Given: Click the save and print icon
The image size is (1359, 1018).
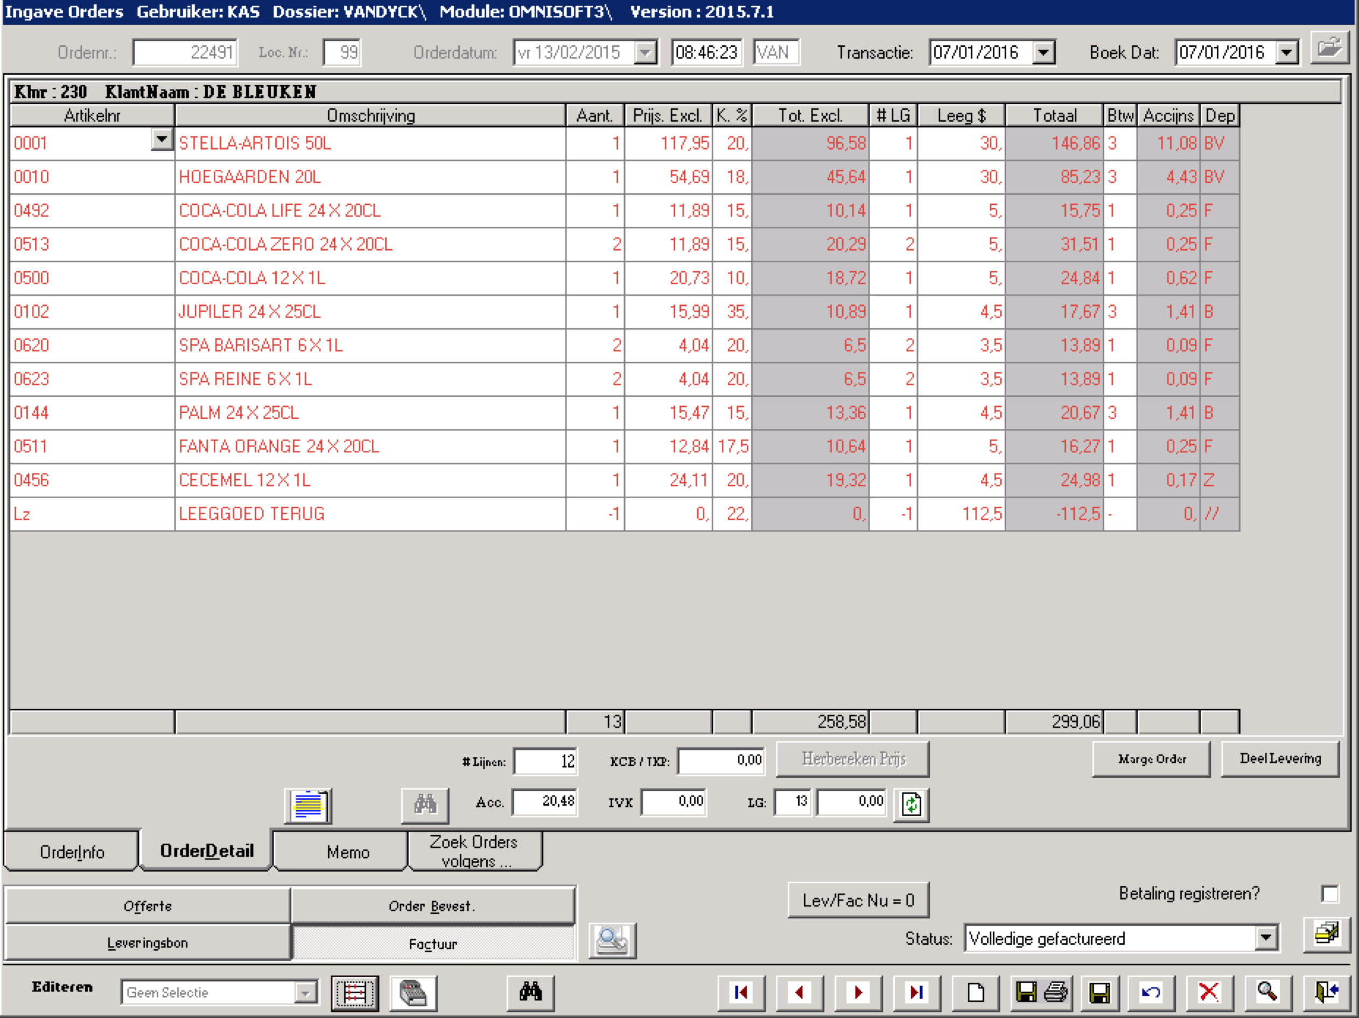Looking at the screenshot, I should (x=1041, y=992).
